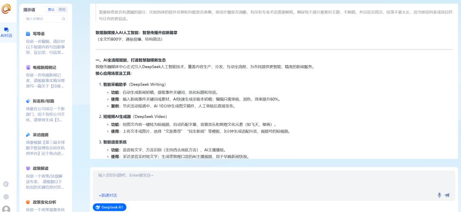
Task: Click the 拟名称/标题 prompt icon
Action: [x=28, y=101]
